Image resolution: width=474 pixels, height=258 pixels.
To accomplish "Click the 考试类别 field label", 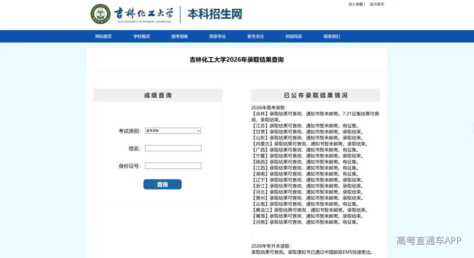I will pyautogui.click(x=129, y=131).
